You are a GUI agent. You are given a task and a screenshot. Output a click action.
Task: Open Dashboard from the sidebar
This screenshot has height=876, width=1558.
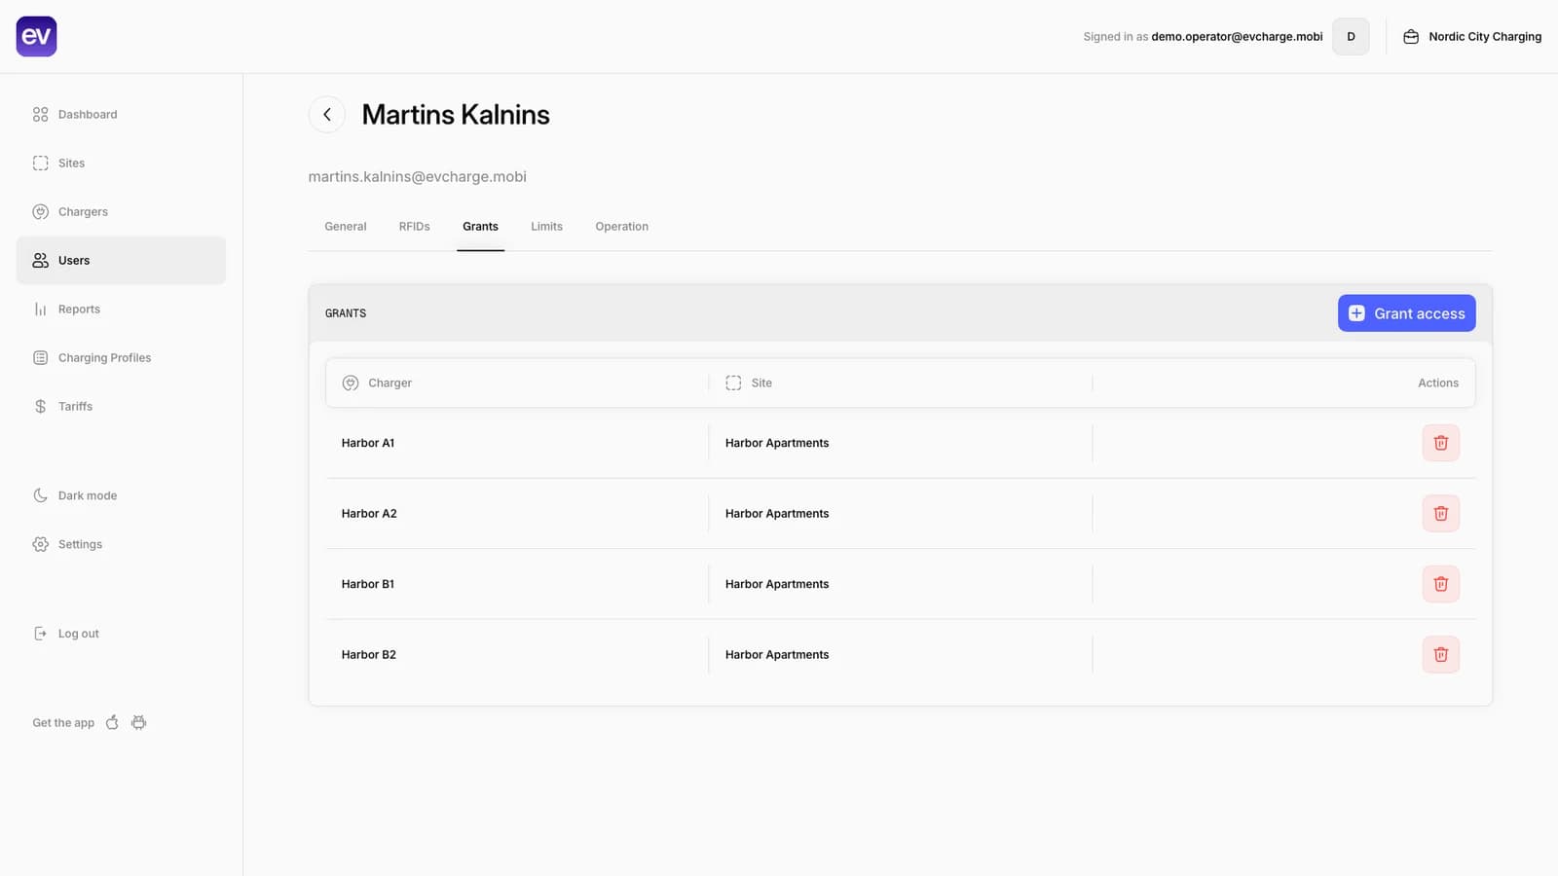121,114
